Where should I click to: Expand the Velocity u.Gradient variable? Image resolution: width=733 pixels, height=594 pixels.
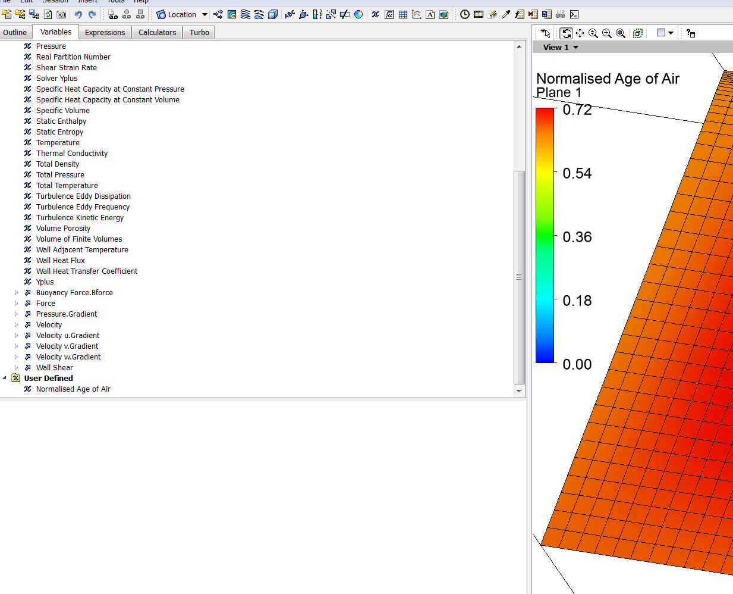16,335
